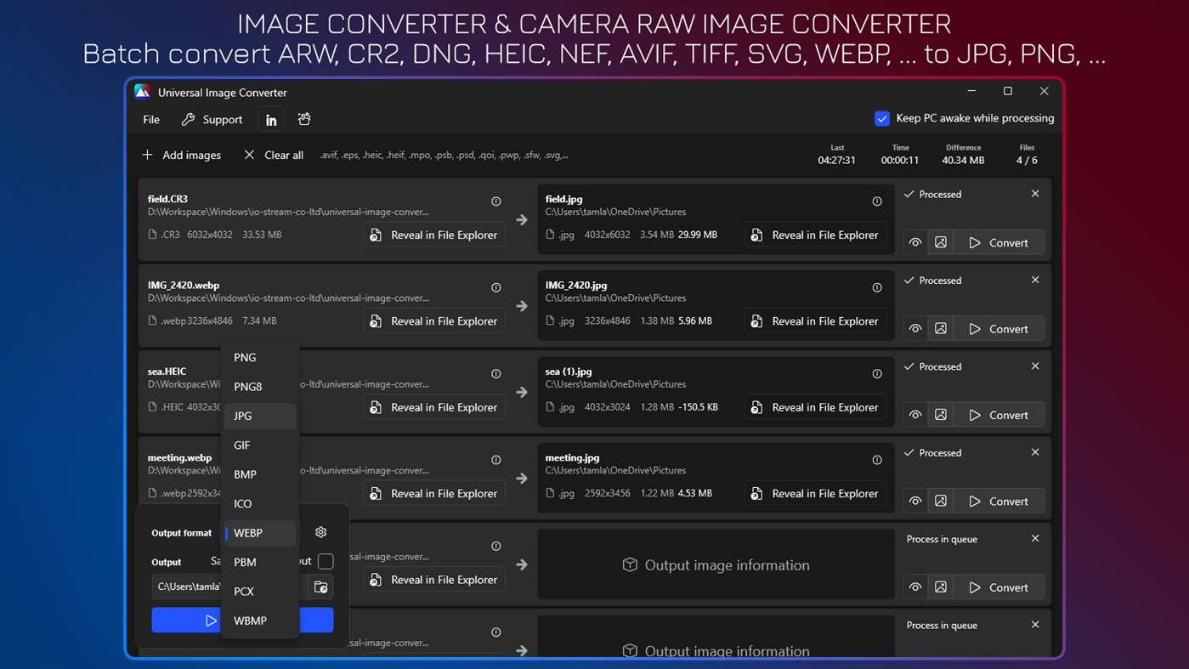This screenshot has width=1189, height=669.
Task: Show eye preview for meeting.jpg result
Action: (x=914, y=501)
